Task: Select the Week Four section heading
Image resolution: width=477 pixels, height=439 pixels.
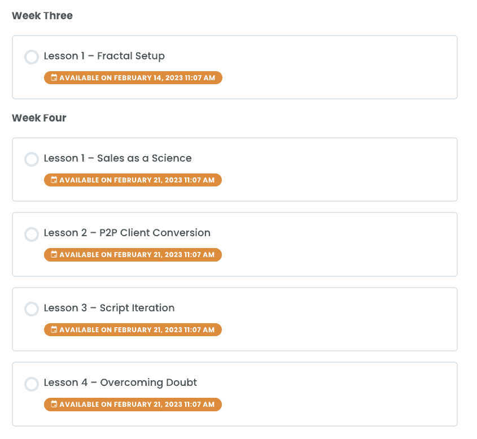Action: (x=39, y=118)
